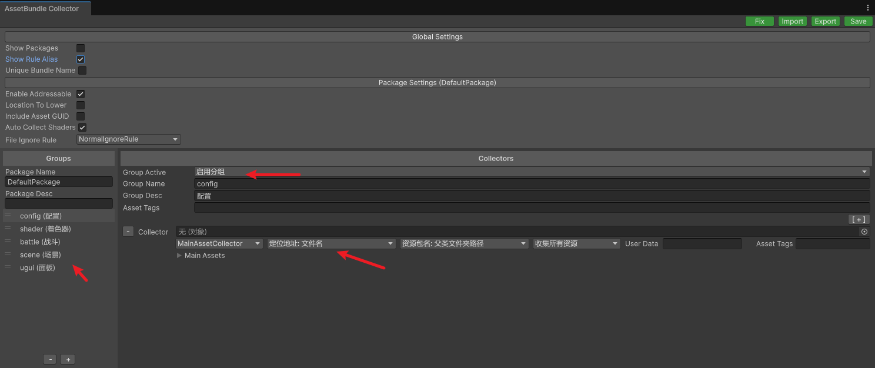Open the 资源包名 pack rule dropdown
875x368 pixels.
click(x=465, y=243)
